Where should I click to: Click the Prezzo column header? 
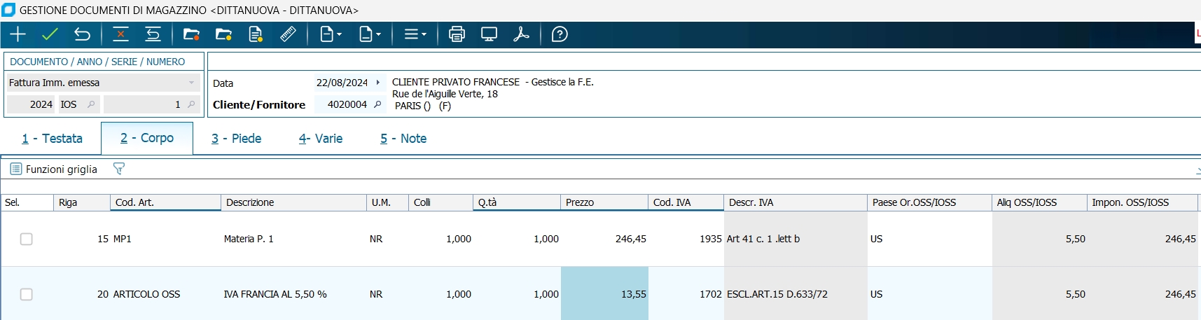coord(604,202)
